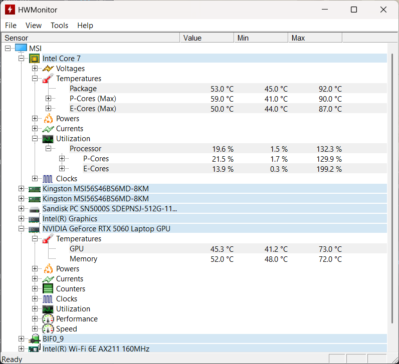Collapse the CPU Utilization tree node
This screenshot has height=364, width=399.
point(35,139)
